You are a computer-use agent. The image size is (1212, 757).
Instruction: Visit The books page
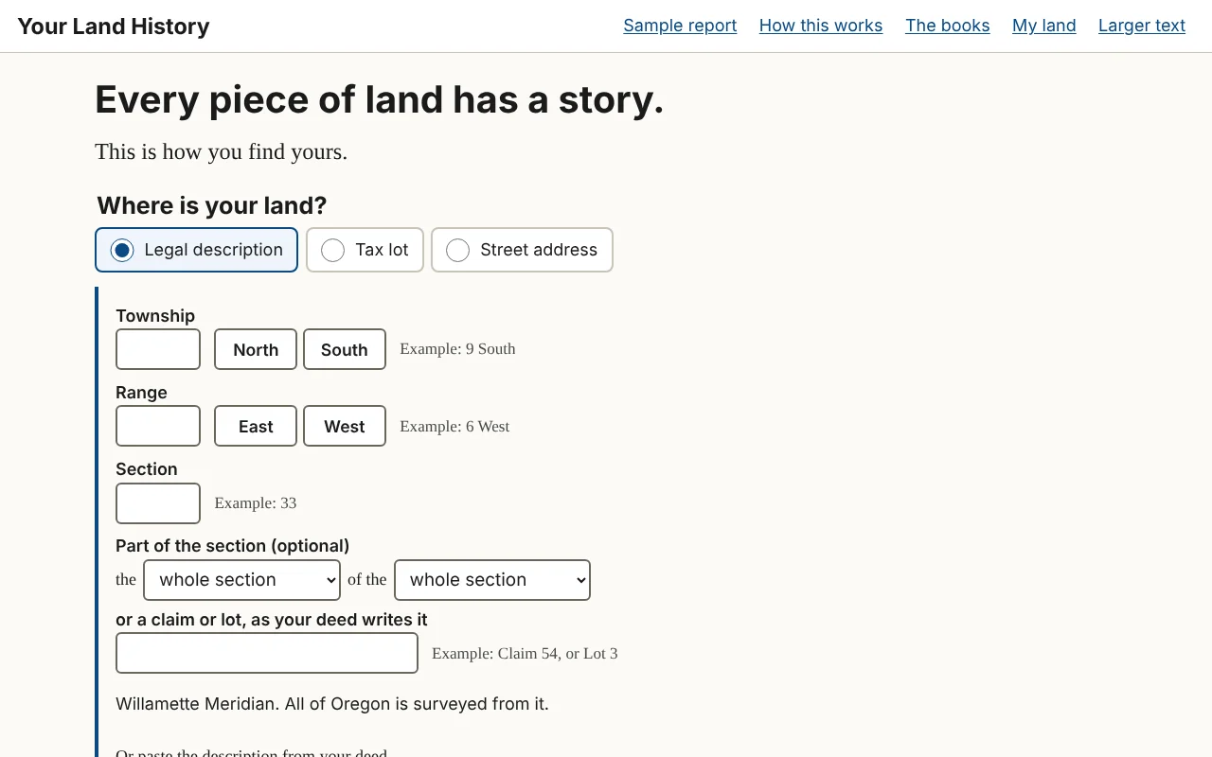click(x=948, y=26)
